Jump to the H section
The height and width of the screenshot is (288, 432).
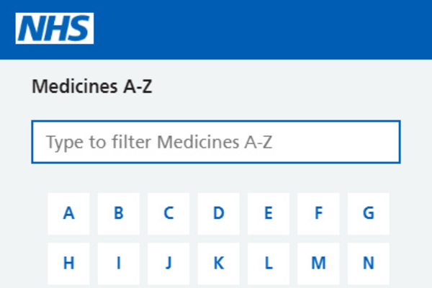68,264
